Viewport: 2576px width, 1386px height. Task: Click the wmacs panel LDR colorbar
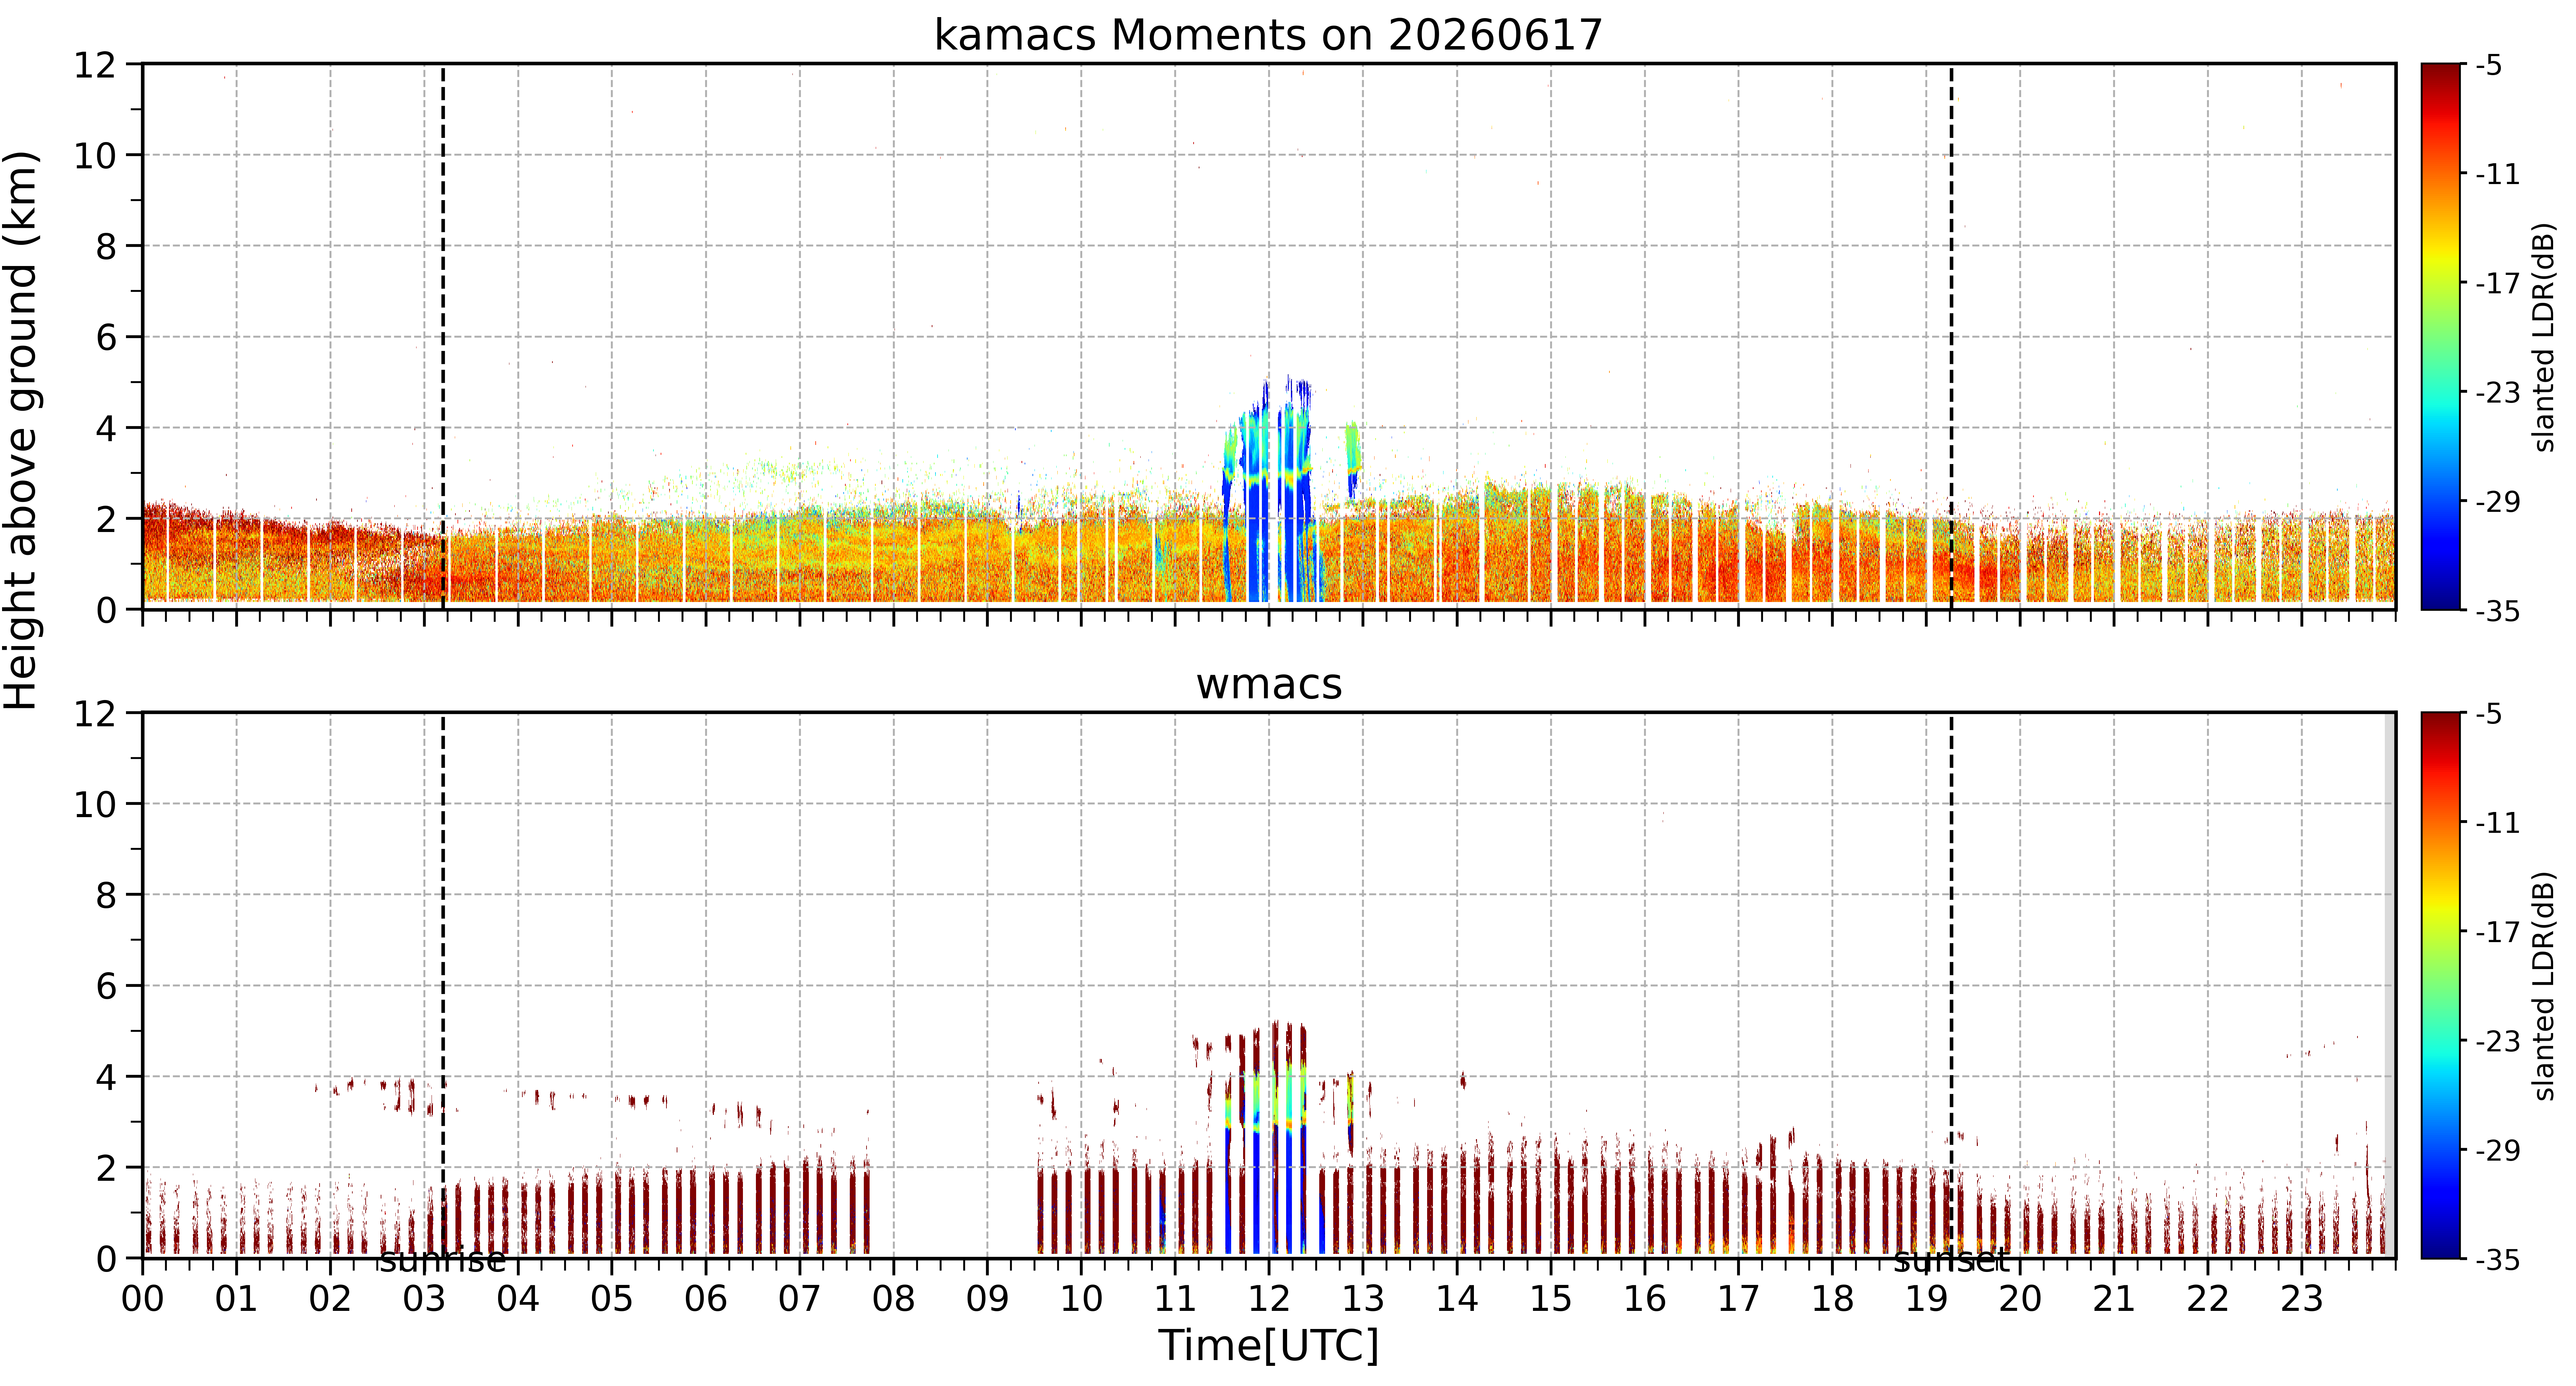(x=2441, y=985)
